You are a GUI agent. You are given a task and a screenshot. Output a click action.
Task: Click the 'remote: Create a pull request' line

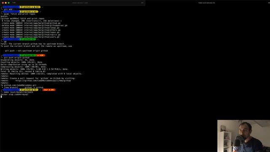[x=38, y=78]
